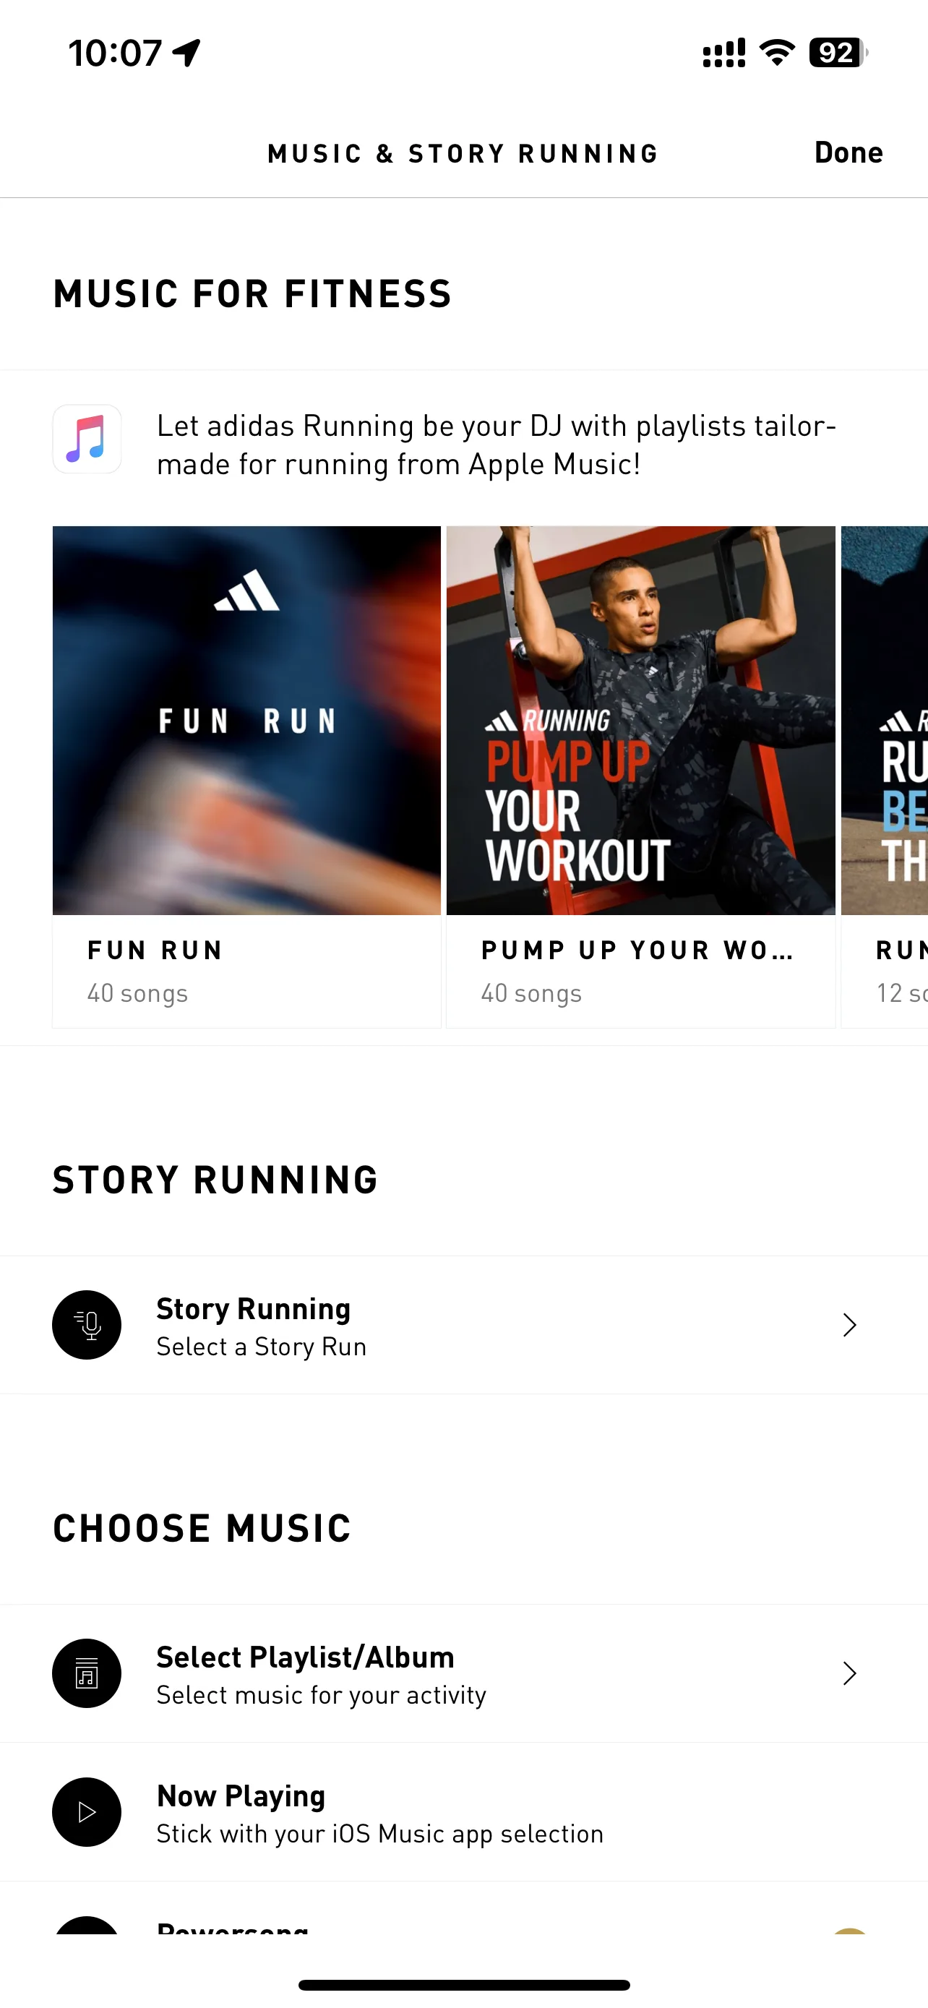The image size is (928, 2008).
Task: Select the Story Running title text
Action: click(253, 1309)
